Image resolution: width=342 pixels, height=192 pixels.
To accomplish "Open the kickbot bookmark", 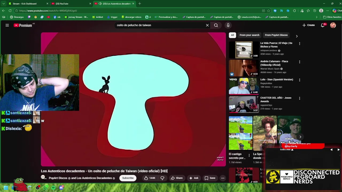I will pyautogui.click(x=98, y=17).
